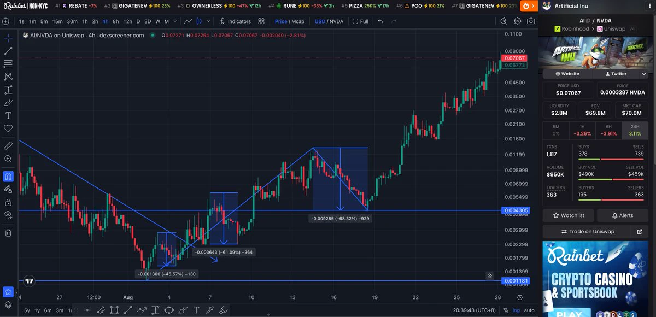The width and height of the screenshot is (656, 317).
Task: Open external Uniswap trade link icon
Action: (640, 232)
